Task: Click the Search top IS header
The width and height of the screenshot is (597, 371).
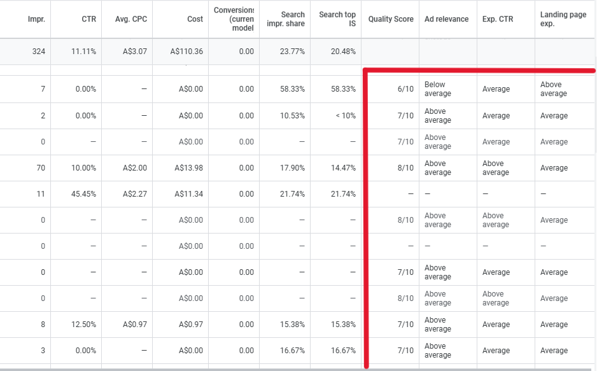Action: (x=337, y=19)
